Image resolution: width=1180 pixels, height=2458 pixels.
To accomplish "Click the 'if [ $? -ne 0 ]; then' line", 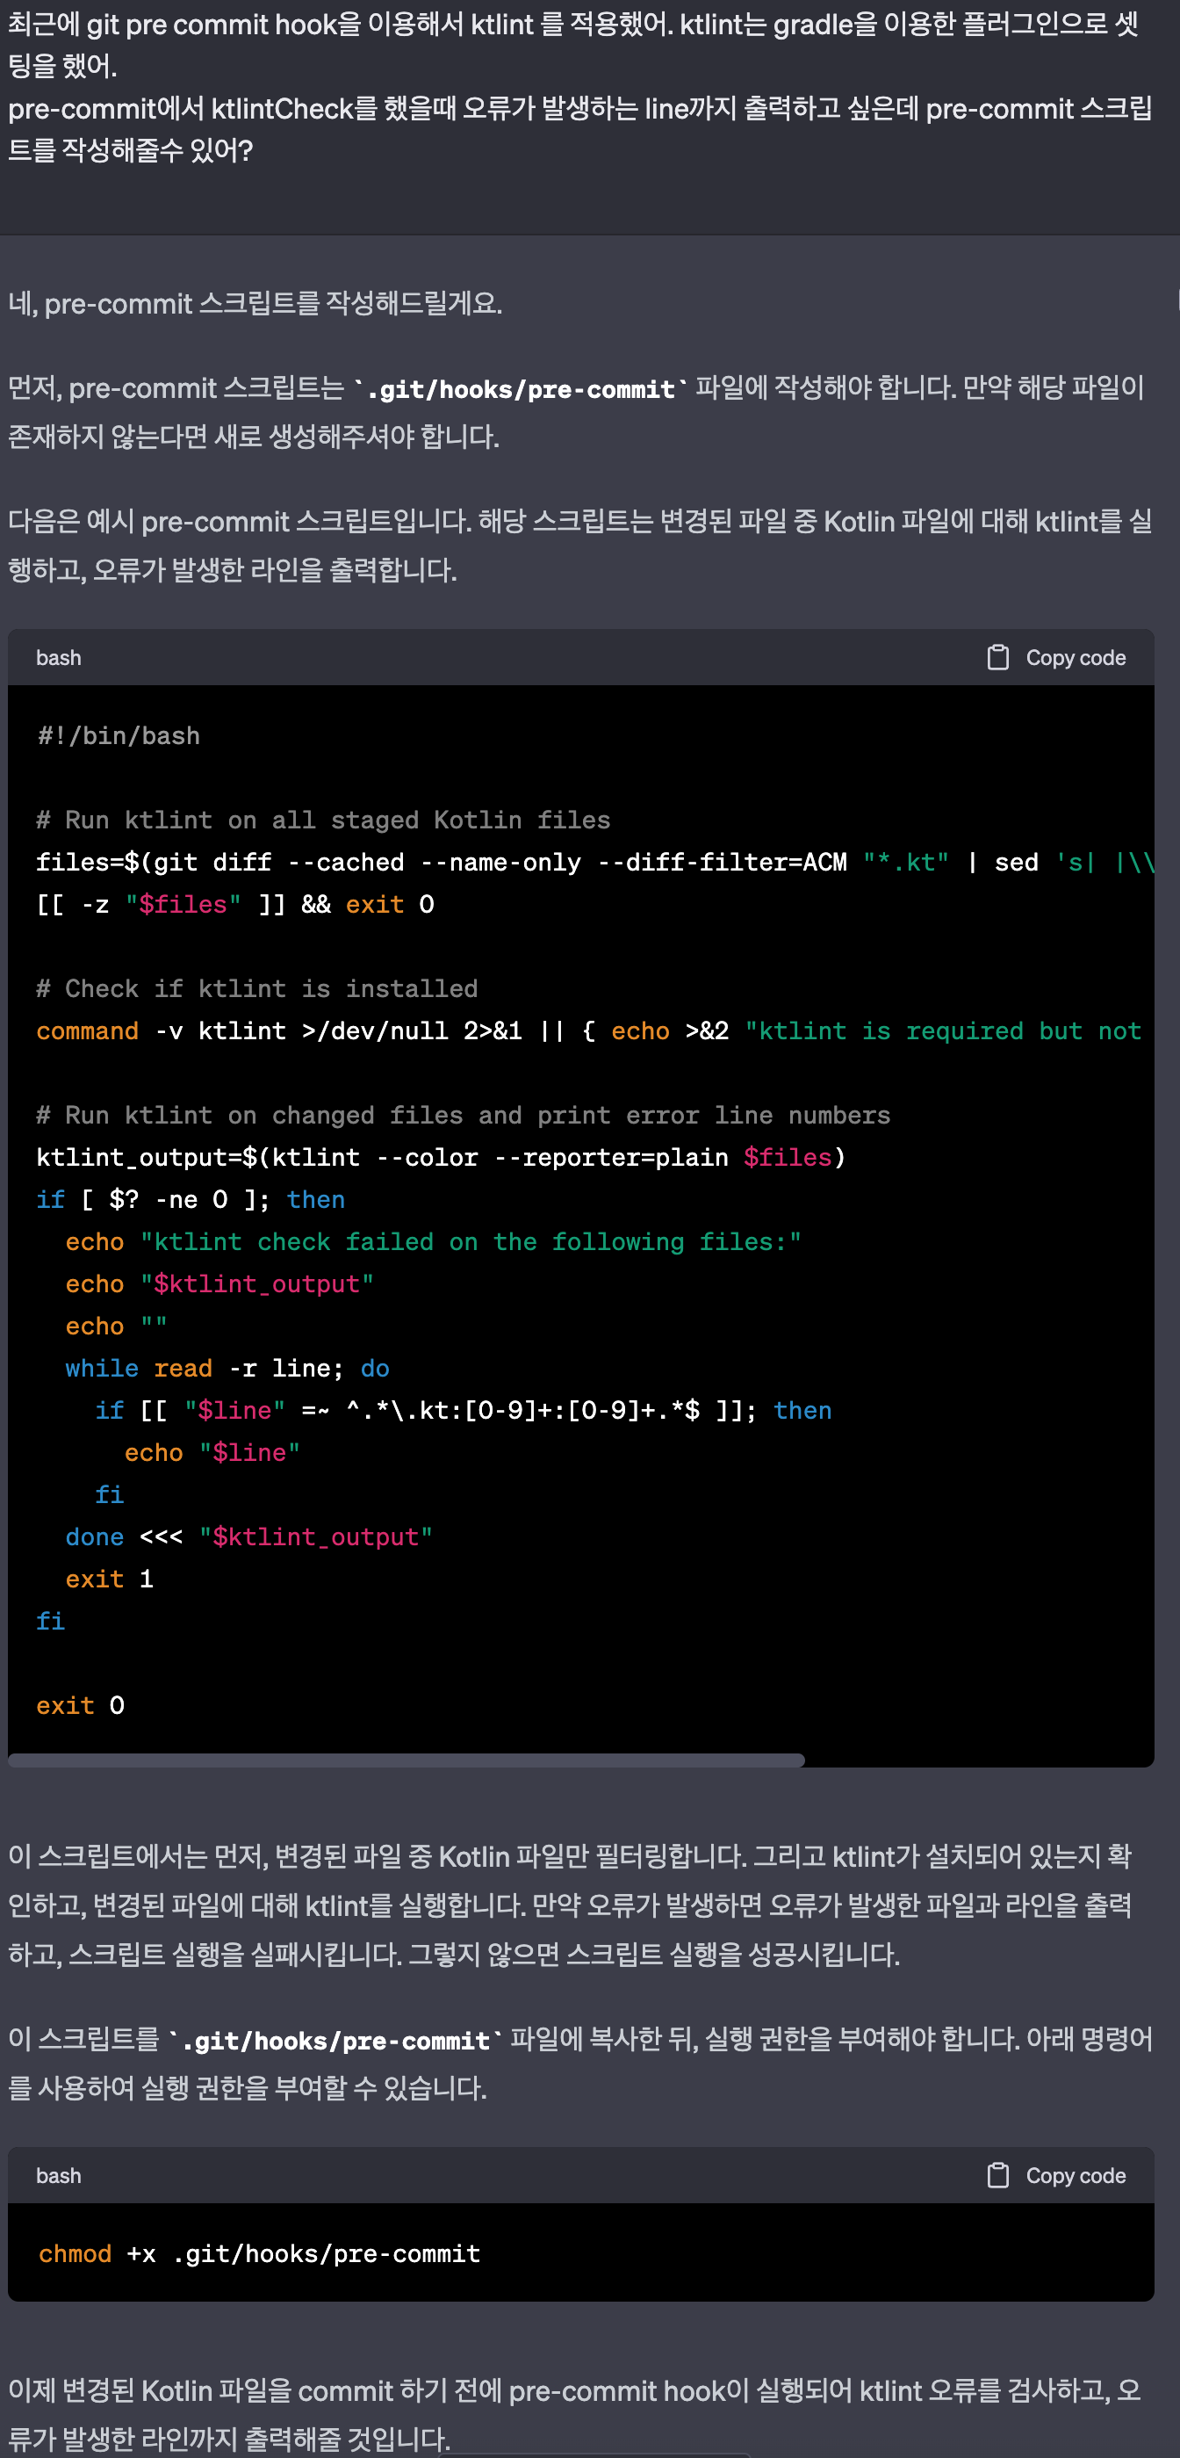I will [x=191, y=1199].
